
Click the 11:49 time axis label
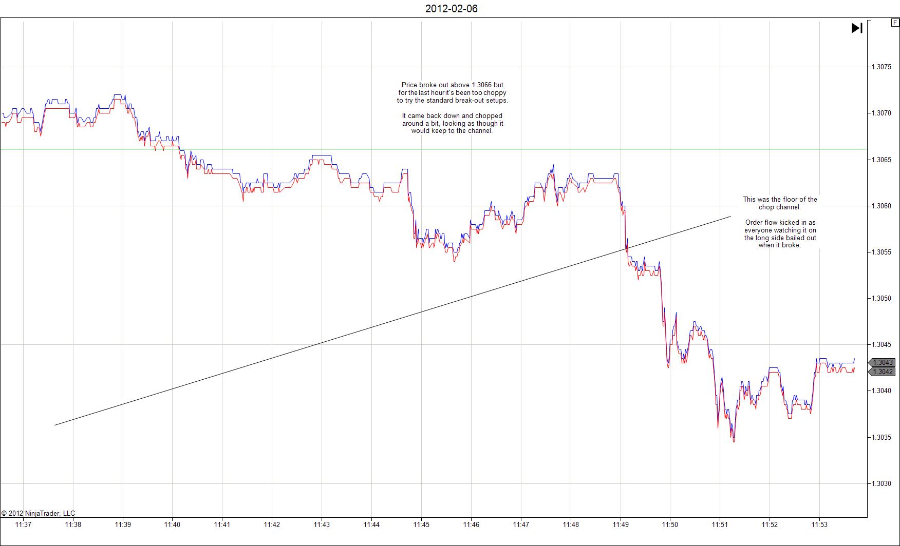(x=621, y=524)
